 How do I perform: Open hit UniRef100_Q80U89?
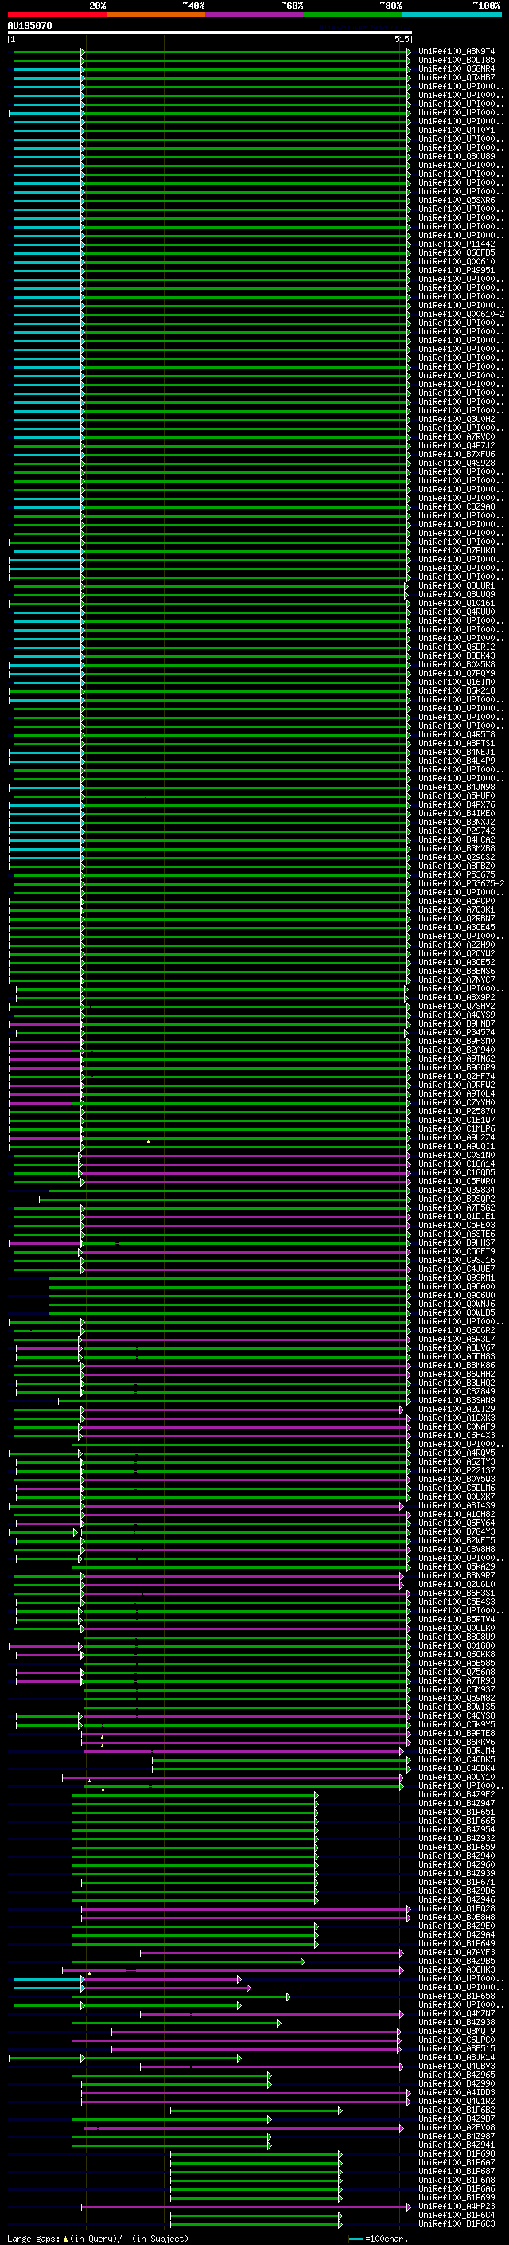pyautogui.click(x=457, y=156)
